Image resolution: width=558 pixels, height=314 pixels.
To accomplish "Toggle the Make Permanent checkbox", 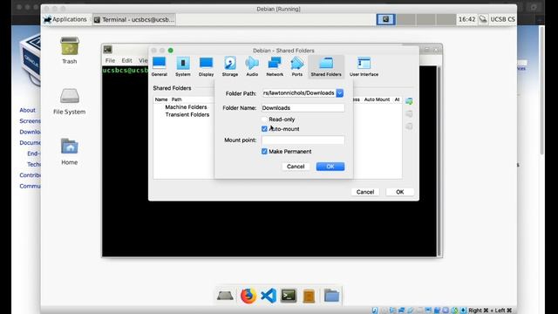I will pyautogui.click(x=264, y=151).
